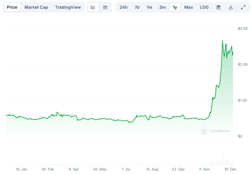Open the TradingView tab
Image resolution: width=252 pixels, height=175 pixels.
(68, 7)
